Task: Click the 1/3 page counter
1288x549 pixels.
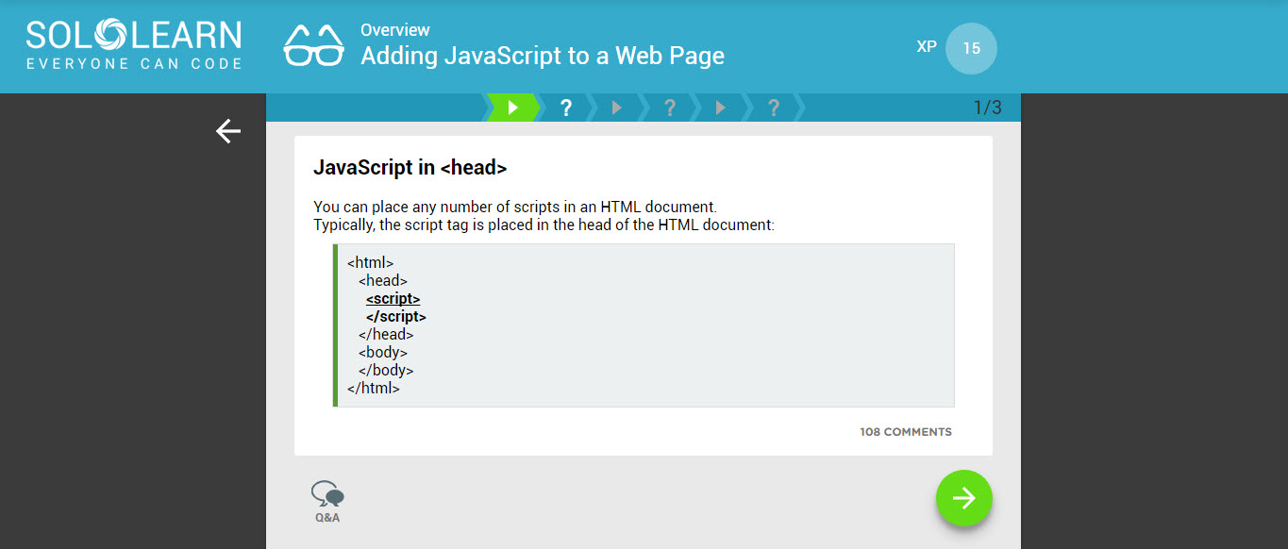Action: [x=987, y=108]
